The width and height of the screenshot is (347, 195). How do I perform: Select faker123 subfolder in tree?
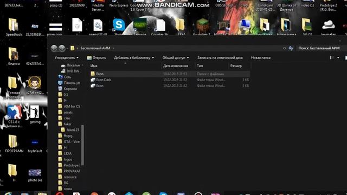pyautogui.click(x=70, y=130)
